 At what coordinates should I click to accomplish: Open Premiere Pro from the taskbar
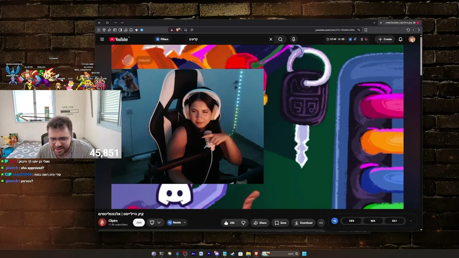pos(209,254)
